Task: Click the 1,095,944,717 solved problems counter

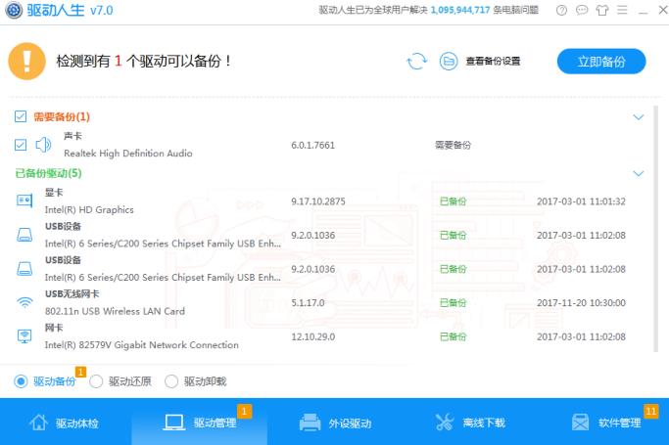Action: 460,10
